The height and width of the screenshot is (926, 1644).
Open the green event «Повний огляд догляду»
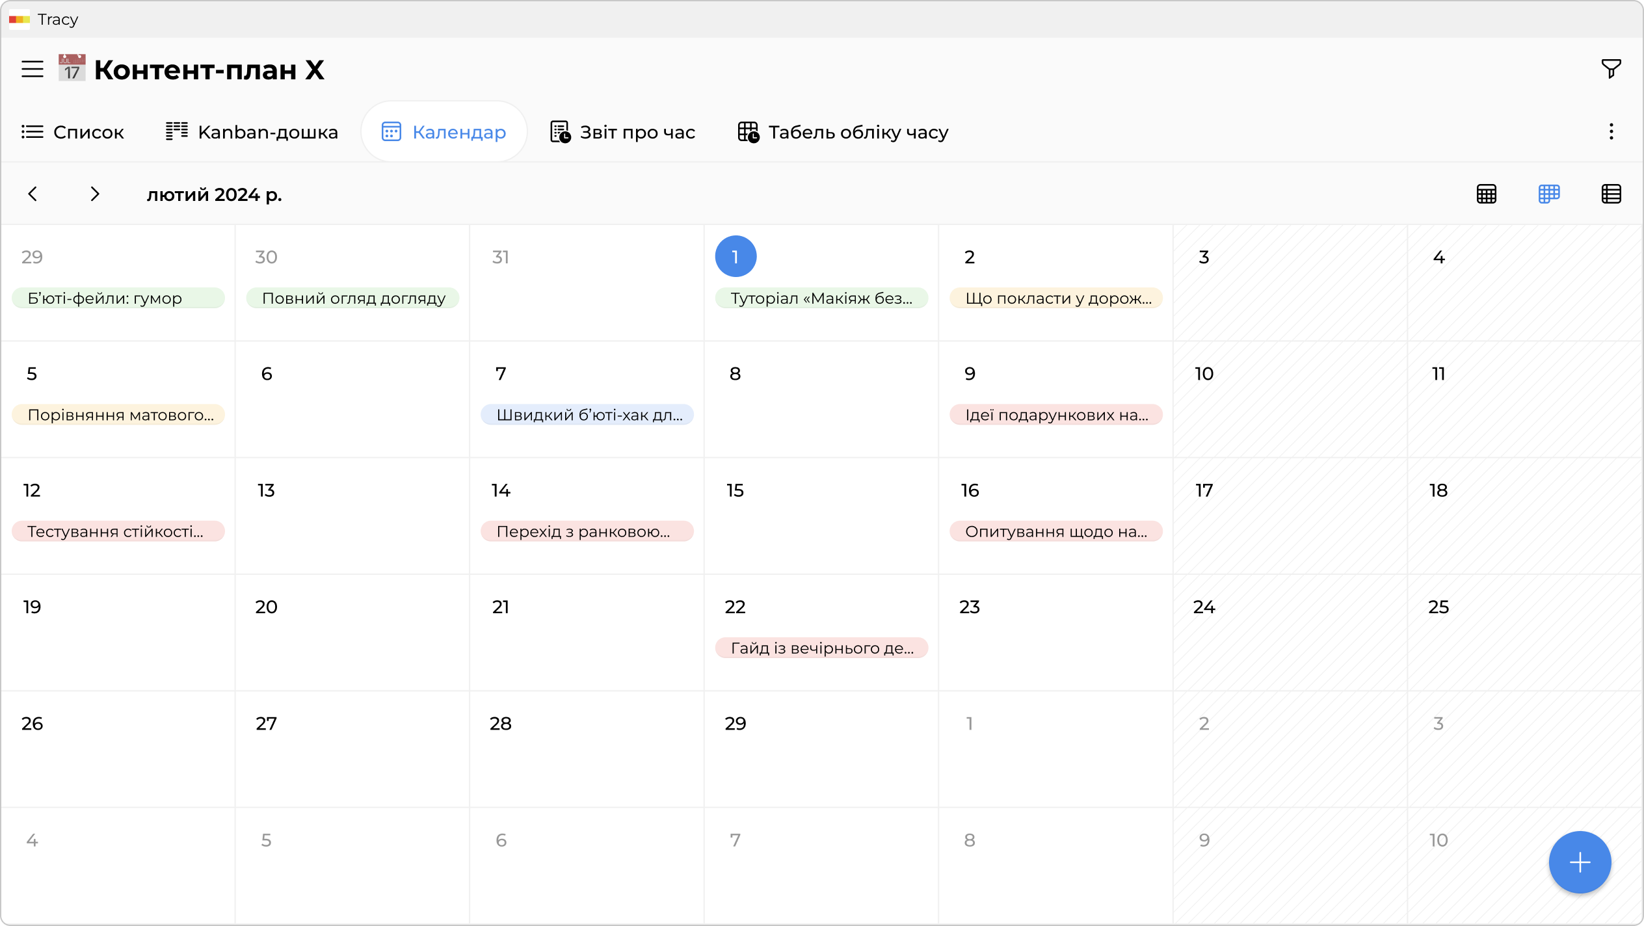click(x=352, y=298)
